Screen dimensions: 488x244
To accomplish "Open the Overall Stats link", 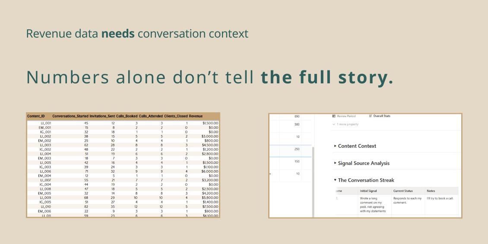I will click(382, 116).
